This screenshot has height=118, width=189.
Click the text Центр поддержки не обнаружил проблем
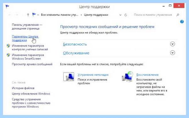click(89, 33)
